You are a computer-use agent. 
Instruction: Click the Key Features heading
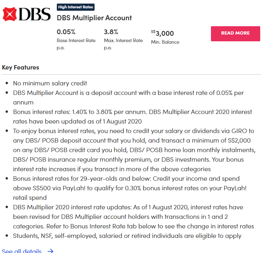21,68
